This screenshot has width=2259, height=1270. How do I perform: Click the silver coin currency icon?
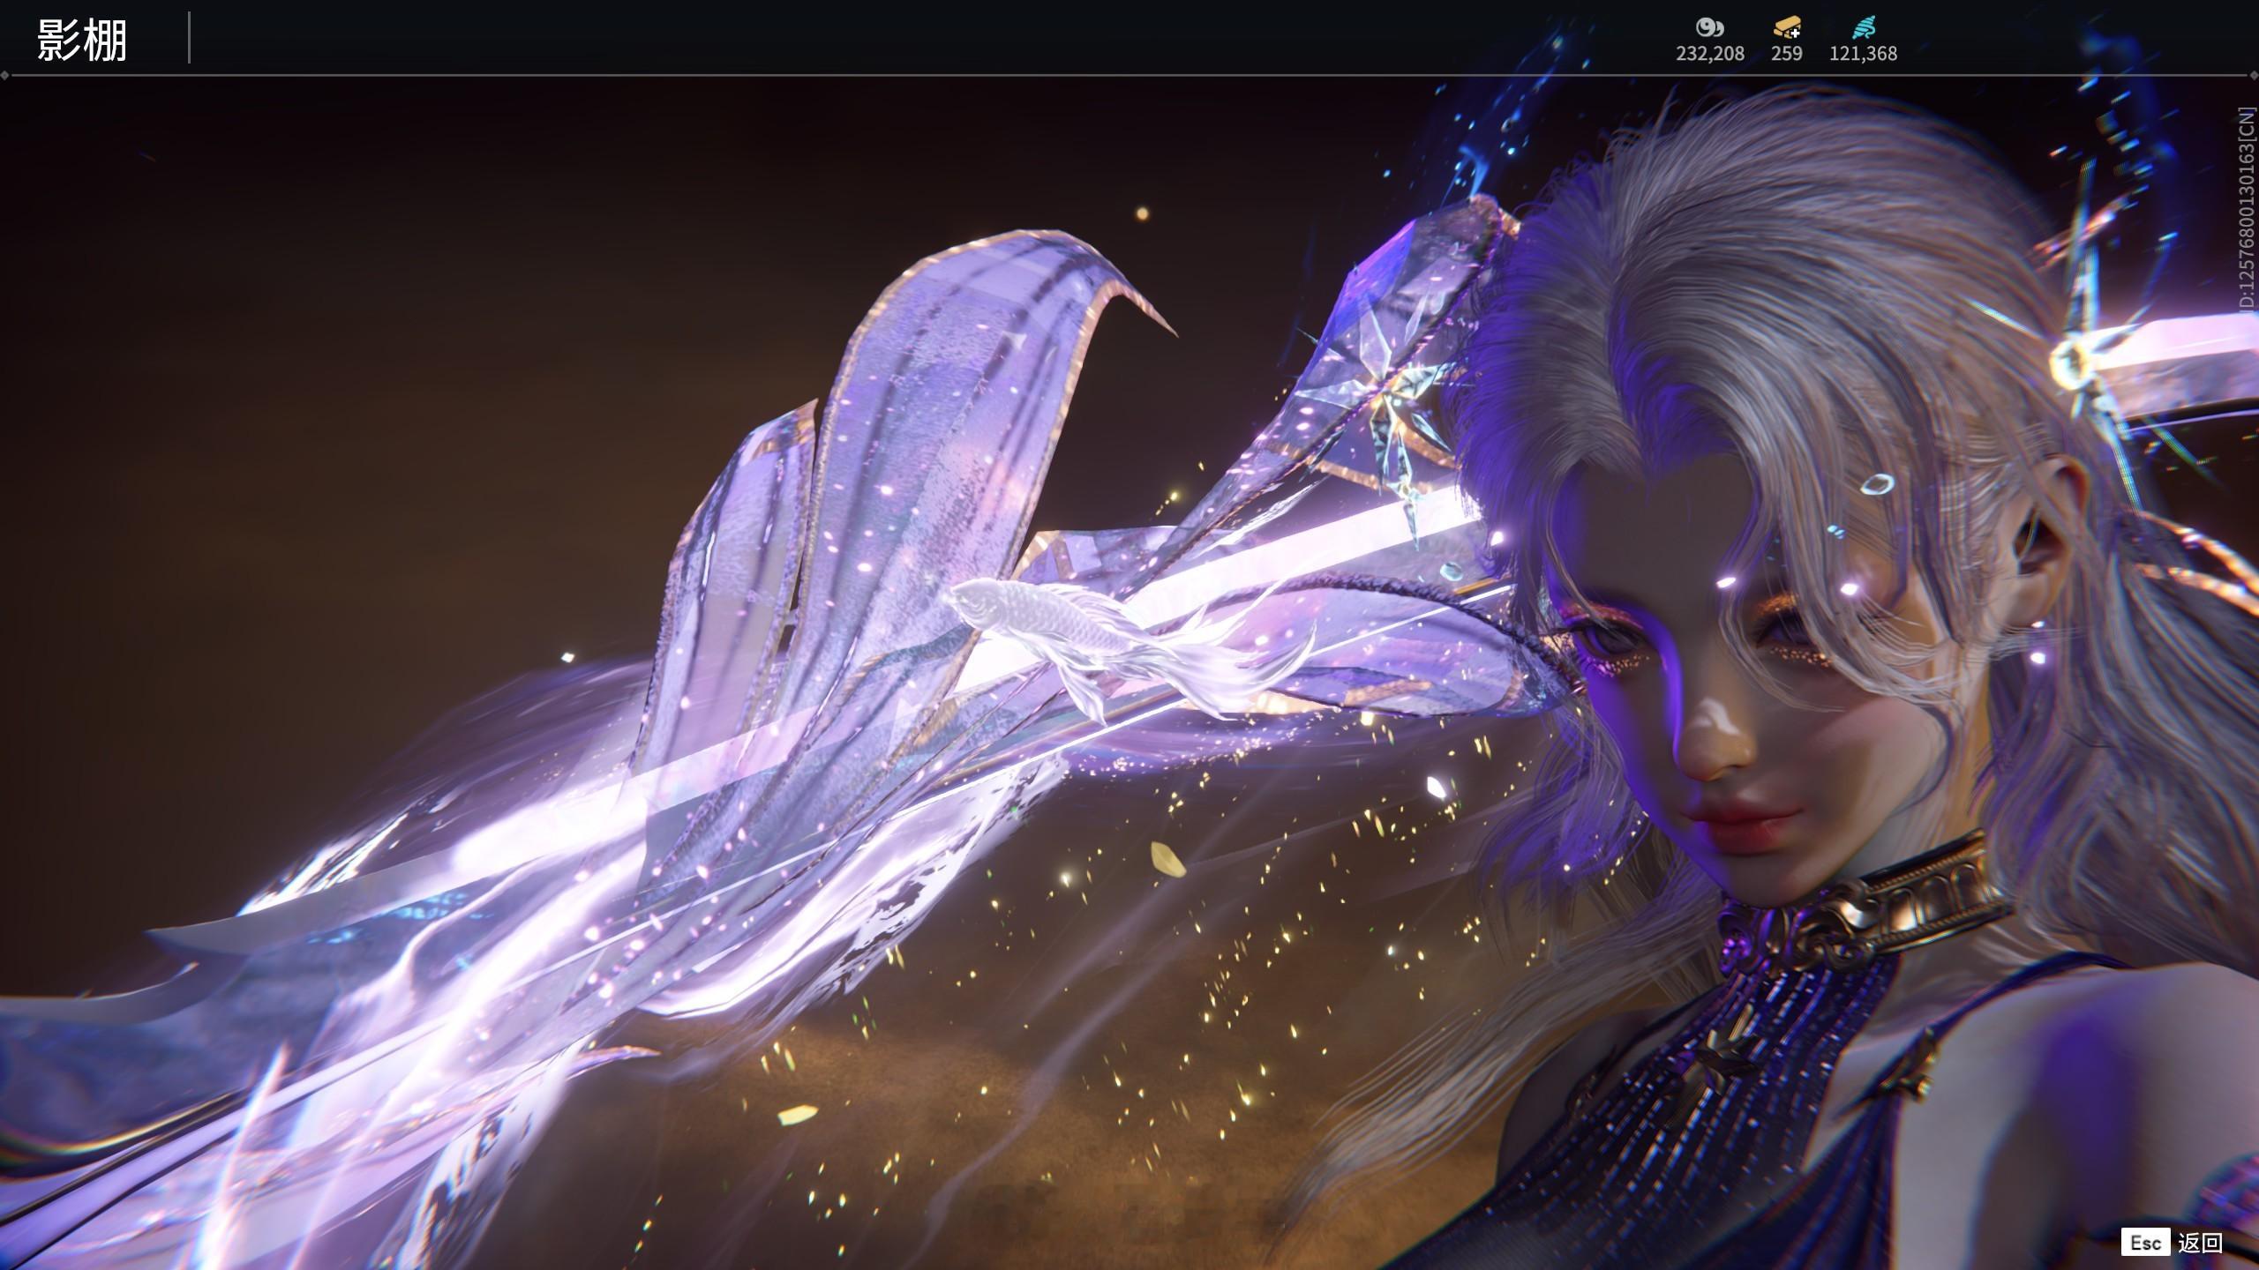tap(1709, 27)
